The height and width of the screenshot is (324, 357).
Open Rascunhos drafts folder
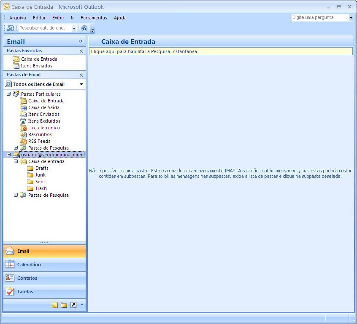pyautogui.click(x=40, y=134)
